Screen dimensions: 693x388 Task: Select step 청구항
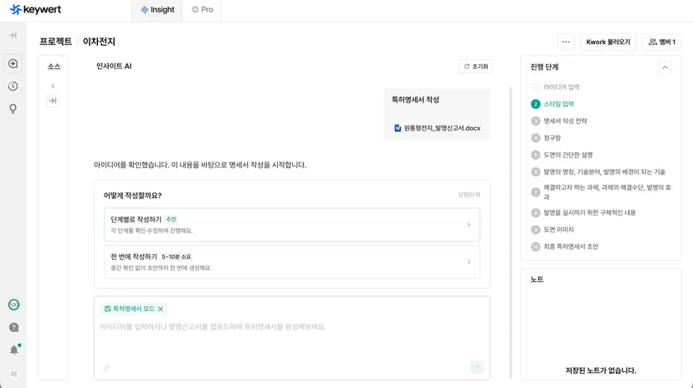[546, 138]
